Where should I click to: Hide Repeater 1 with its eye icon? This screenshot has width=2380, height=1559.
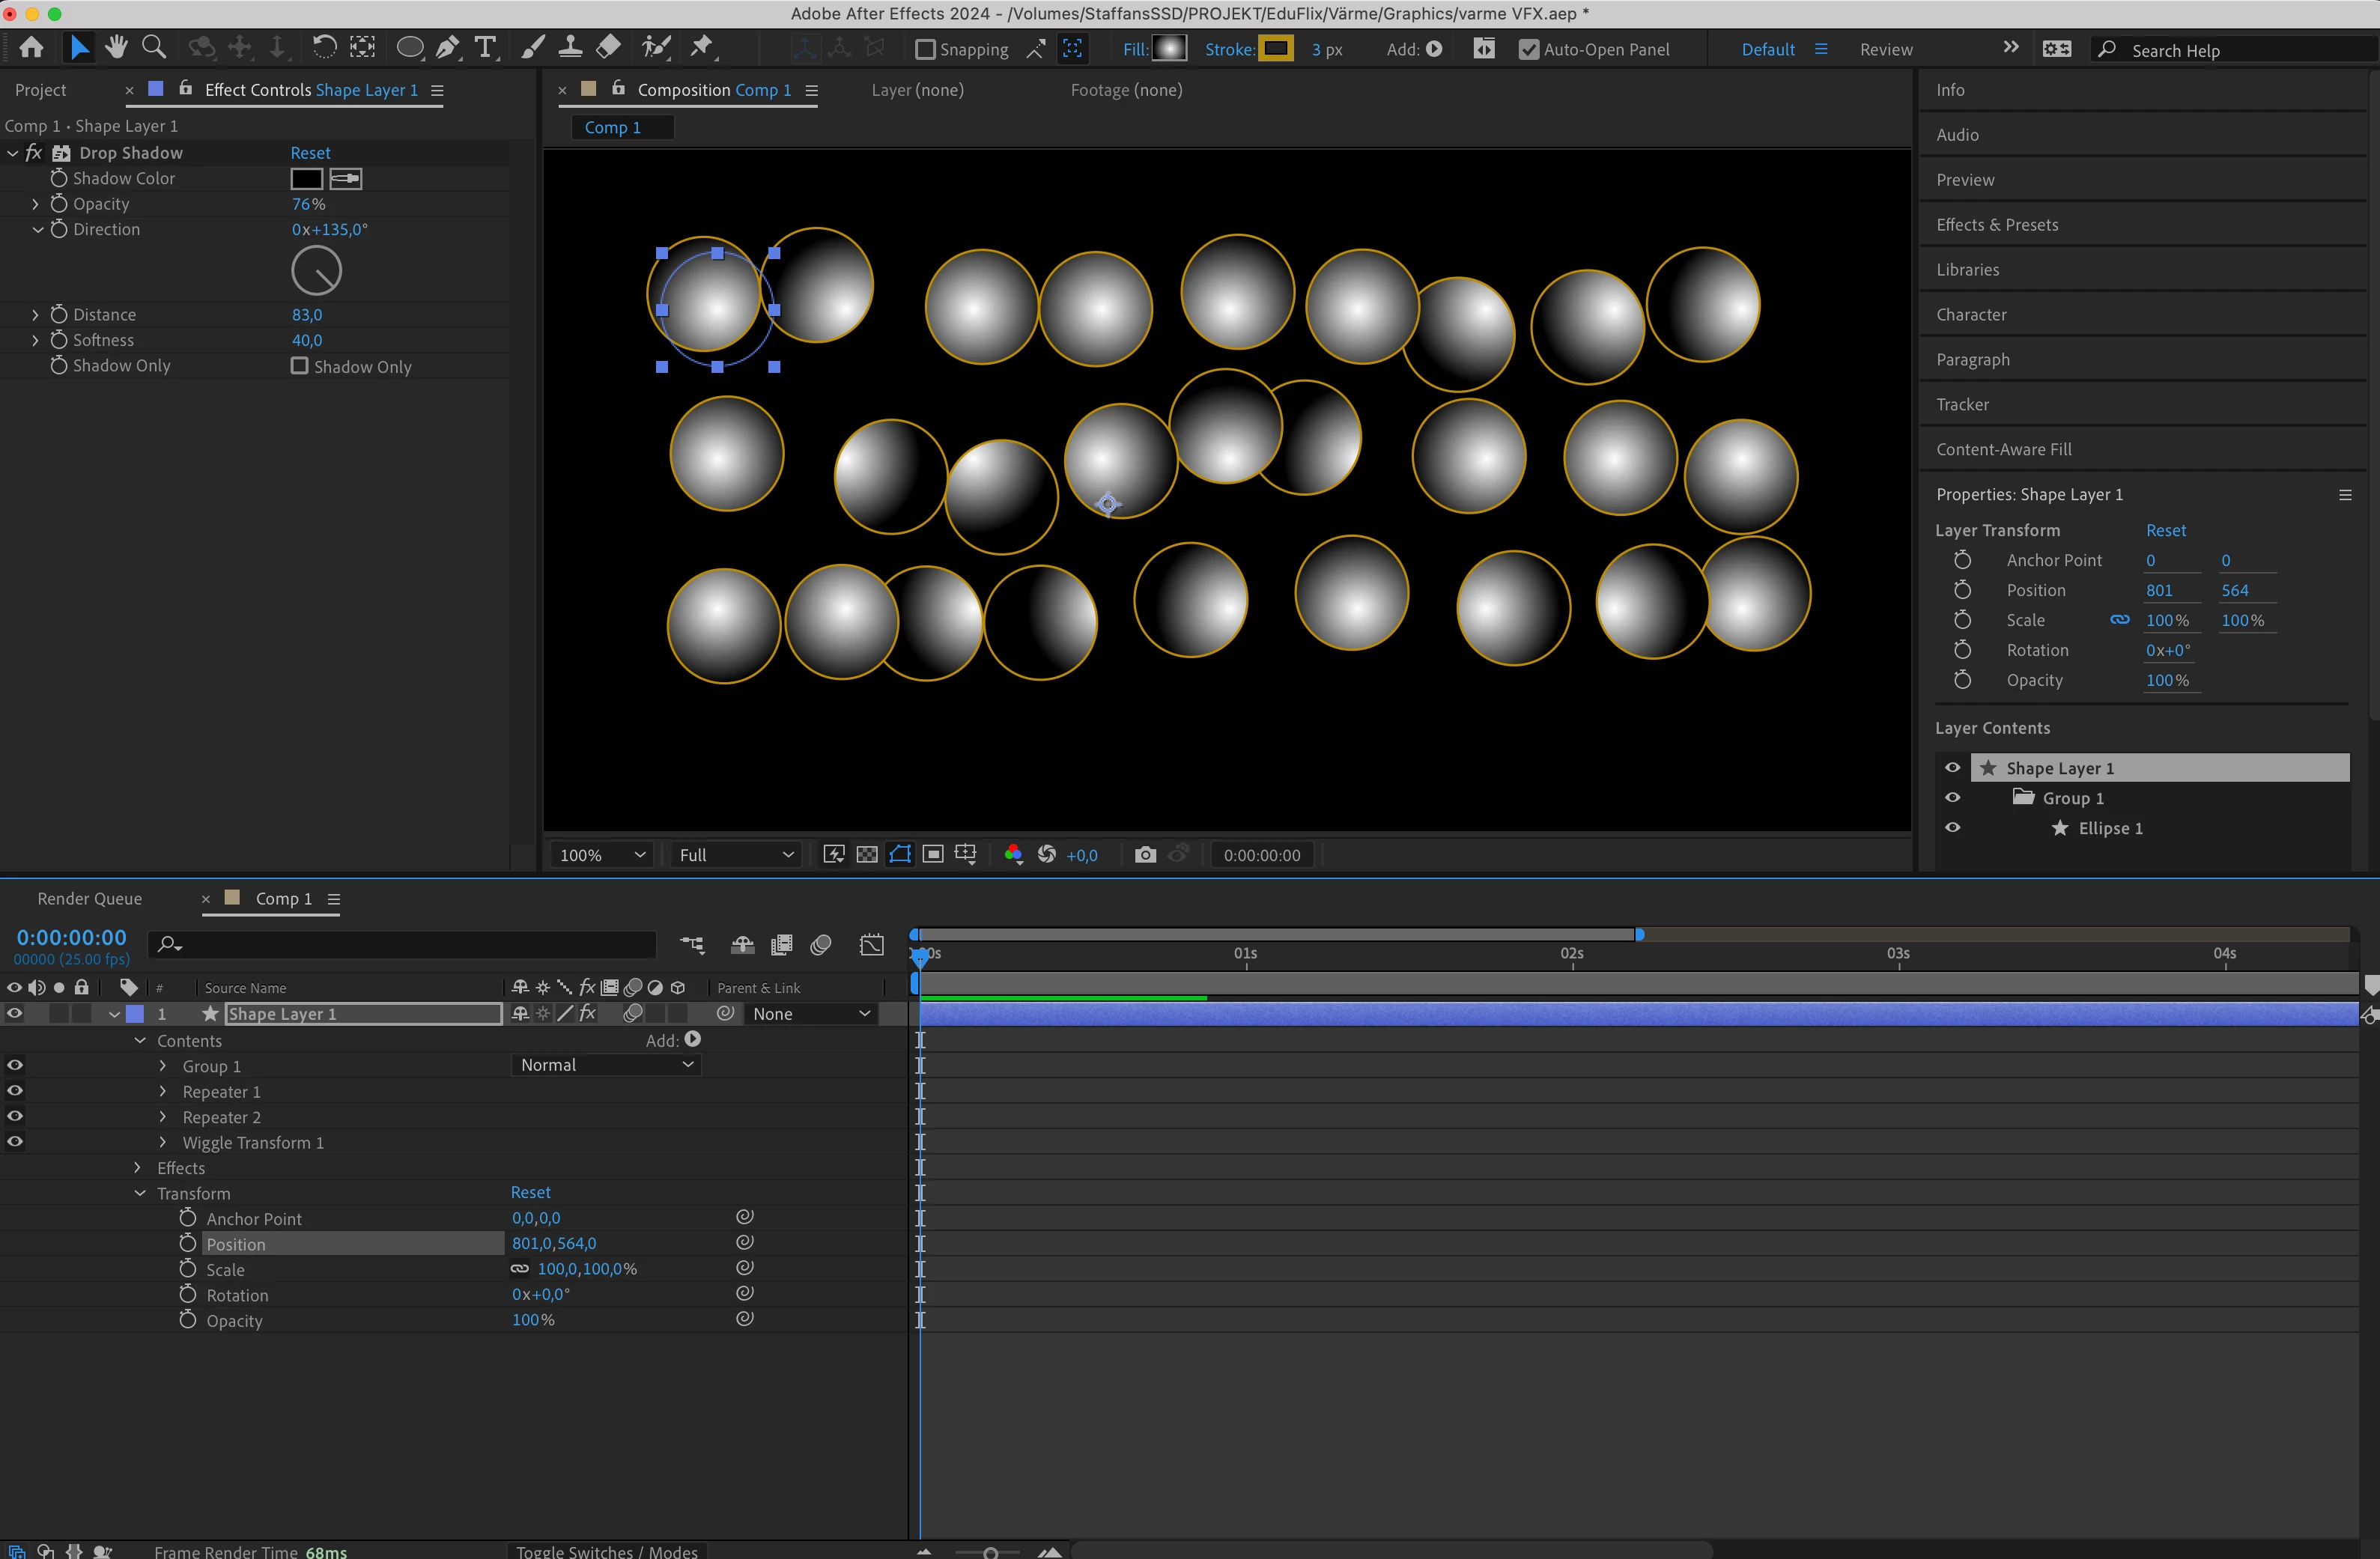tap(15, 1091)
